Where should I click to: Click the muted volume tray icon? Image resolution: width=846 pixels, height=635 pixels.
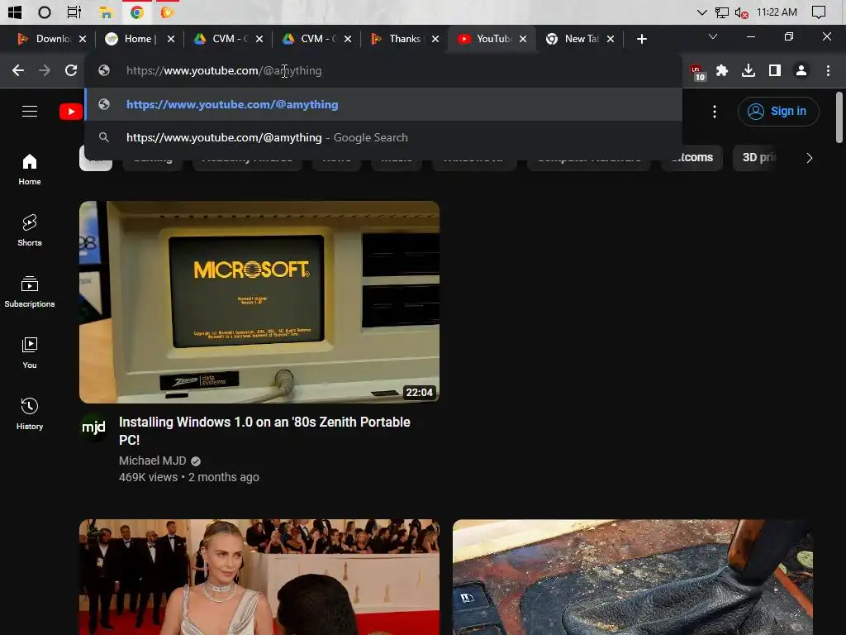(x=741, y=12)
